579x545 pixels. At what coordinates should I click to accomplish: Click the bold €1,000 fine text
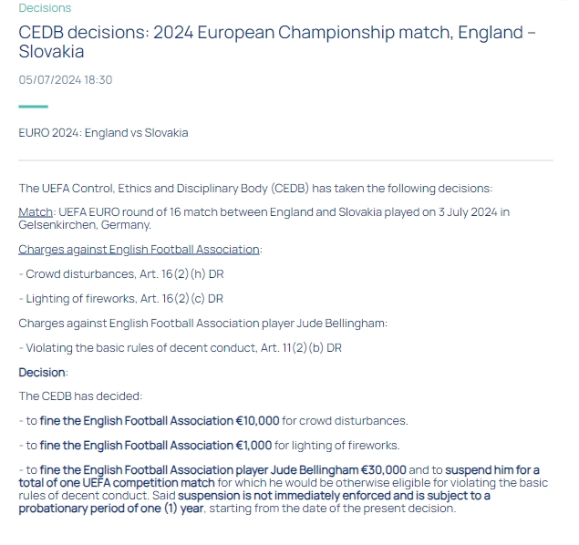coord(155,446)
